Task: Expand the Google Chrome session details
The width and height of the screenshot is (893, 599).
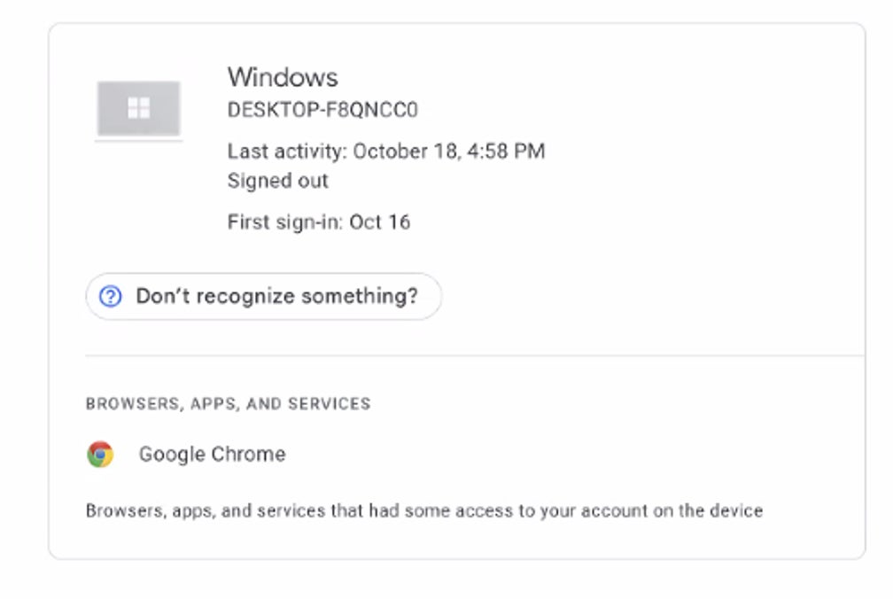Action: pyautogui.click(x=211, y=454)
